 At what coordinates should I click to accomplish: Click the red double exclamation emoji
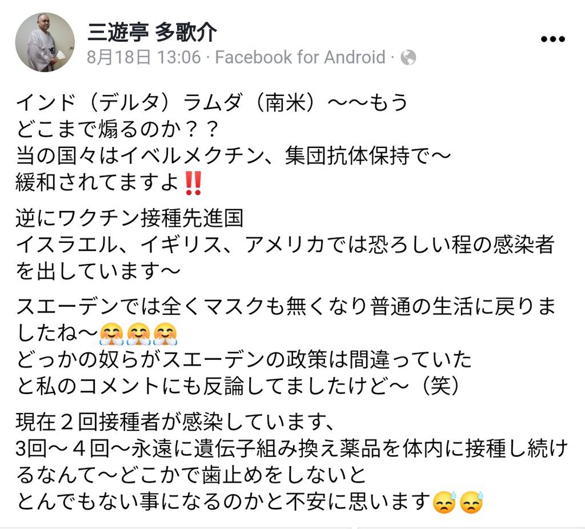193,183
